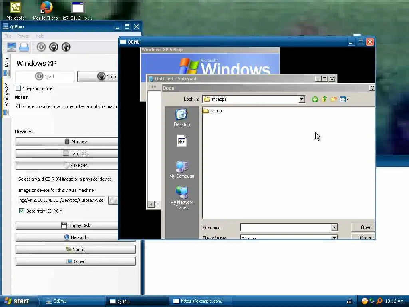409x307 pixels.
Task: Switch to QtEmu in the taskbar
Action: click(73, 301)
